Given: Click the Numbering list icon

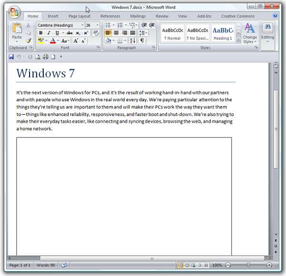Looking at the screenshot, I should point(120,25).
